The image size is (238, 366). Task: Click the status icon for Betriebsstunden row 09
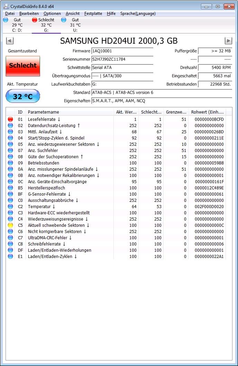point(10,163)
